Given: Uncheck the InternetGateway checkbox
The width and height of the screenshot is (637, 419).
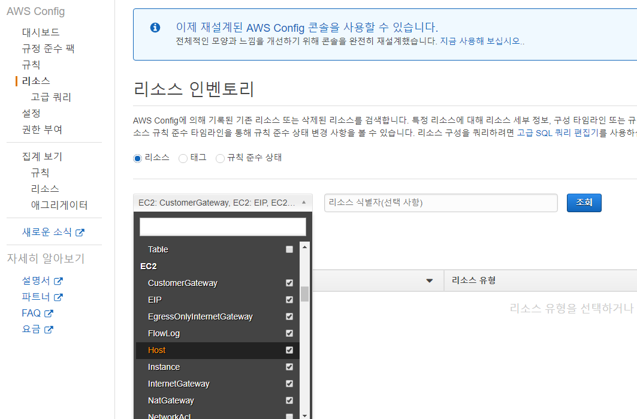Looking at the screenshot, I should click(289, 384).
